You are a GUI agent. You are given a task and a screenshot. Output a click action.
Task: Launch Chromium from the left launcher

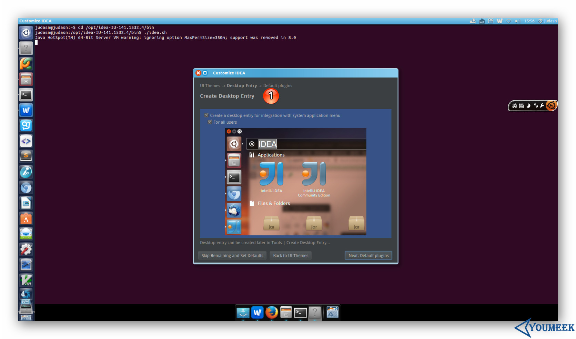26,188
